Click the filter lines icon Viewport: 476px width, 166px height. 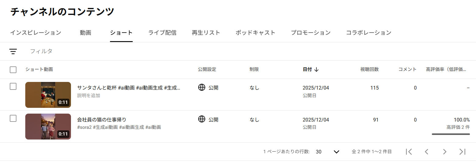point(13,51)
